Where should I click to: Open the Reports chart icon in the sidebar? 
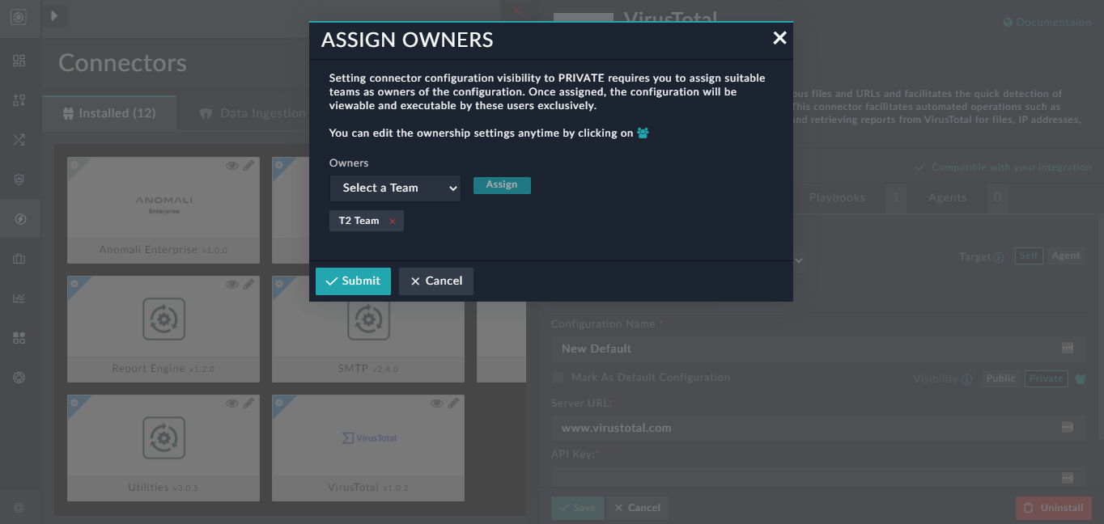[19, 298]
